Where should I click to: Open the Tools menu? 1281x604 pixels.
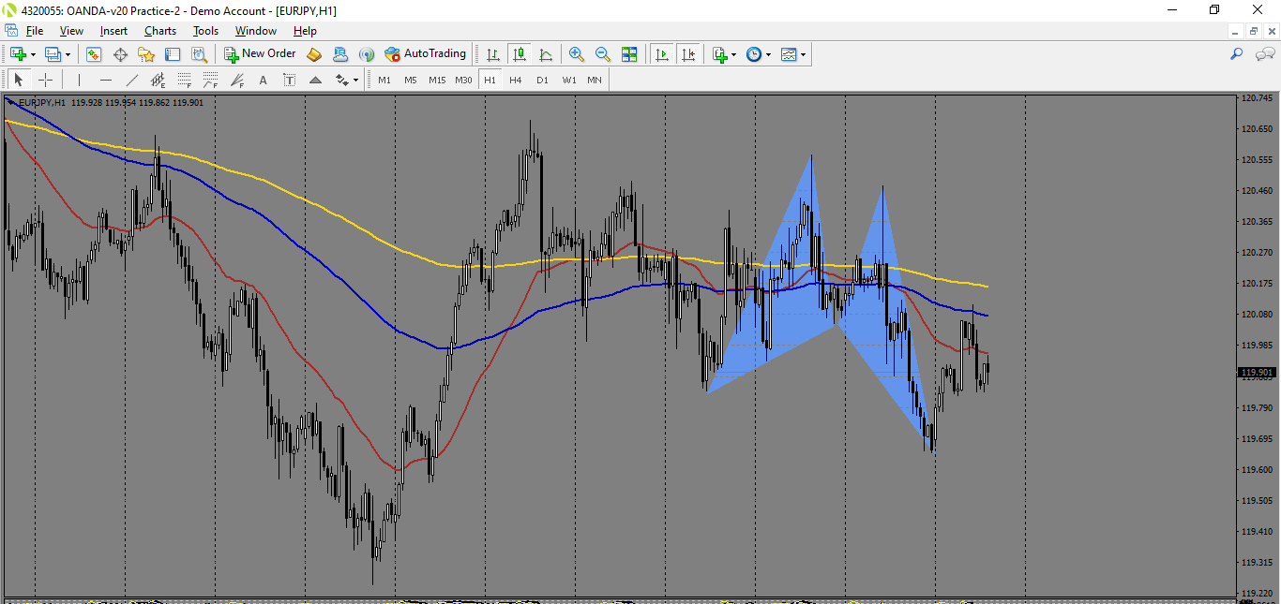tap(205, 31)
